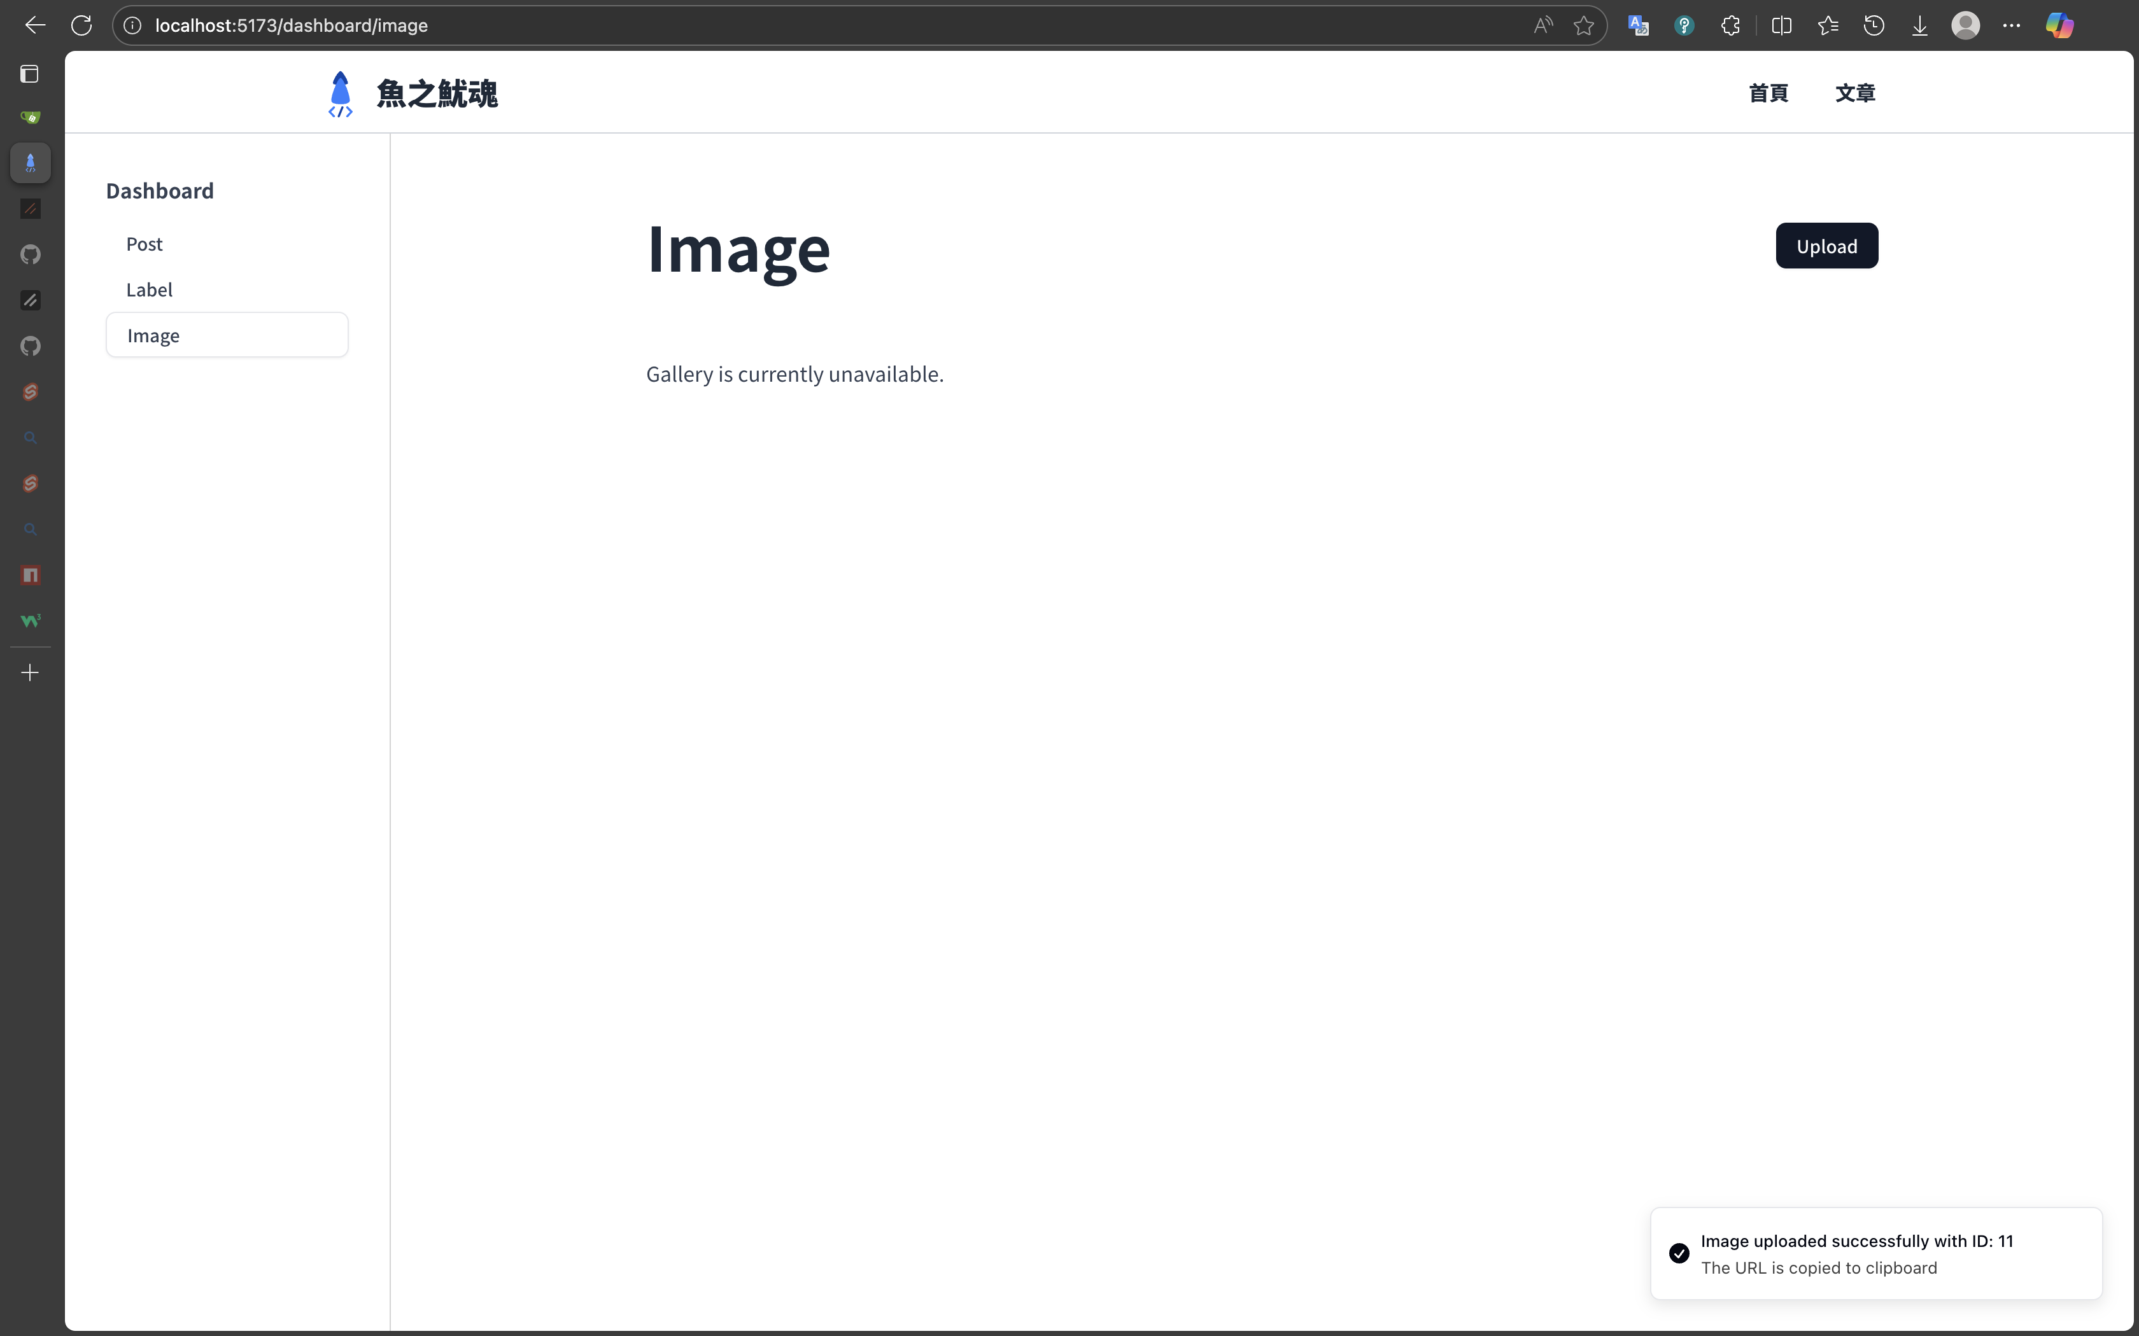Open the Copilot icon
The image size is (2139, 1336).
click(2059, 25)
